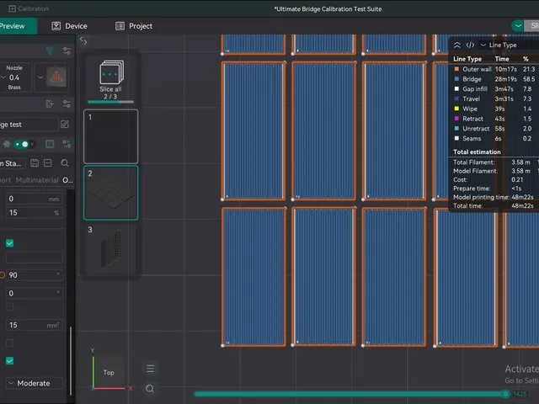The height and width of the screenshot is (404, 539).
Task: Click the add filament icon
Action: [x=50, y=104]
